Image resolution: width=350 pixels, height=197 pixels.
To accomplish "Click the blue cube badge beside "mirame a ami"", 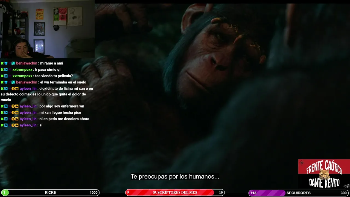I will (x=6, y=63).
